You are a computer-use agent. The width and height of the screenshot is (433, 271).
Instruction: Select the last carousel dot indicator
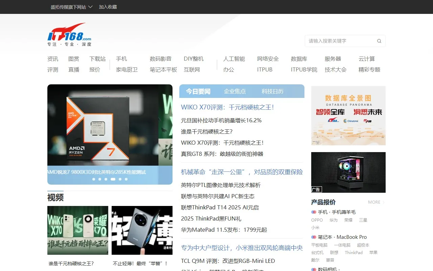point(126,179)
